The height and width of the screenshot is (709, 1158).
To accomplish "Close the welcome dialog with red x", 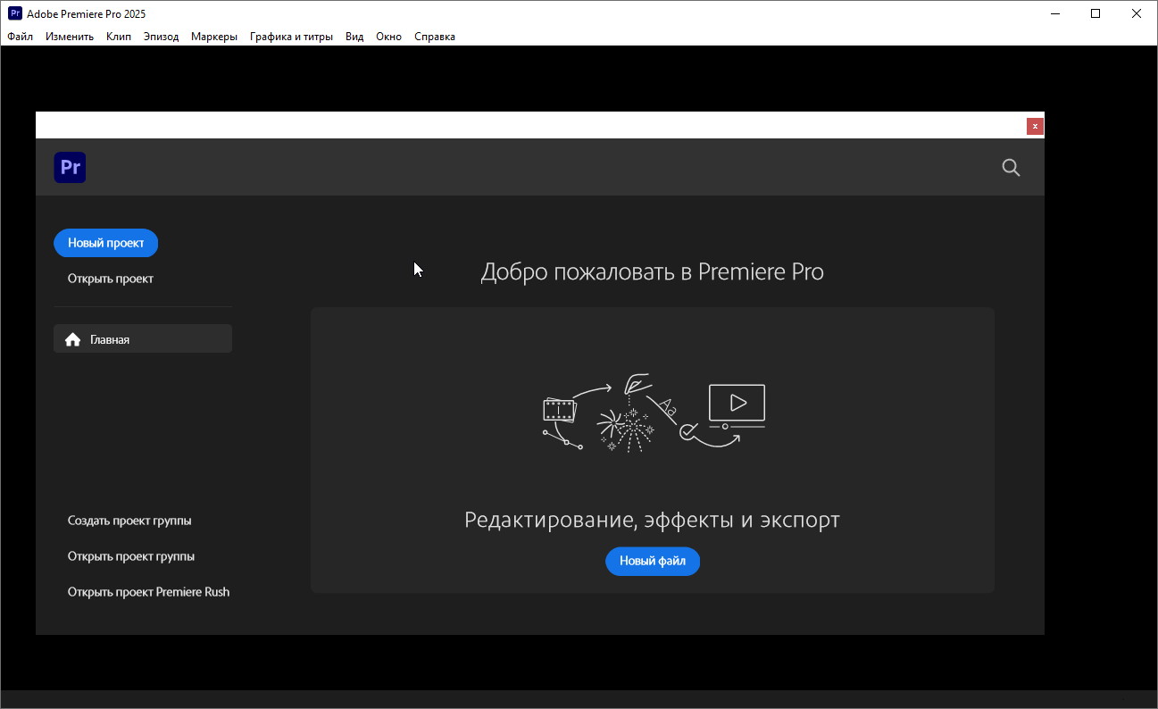I will (x=1035, y=126).
